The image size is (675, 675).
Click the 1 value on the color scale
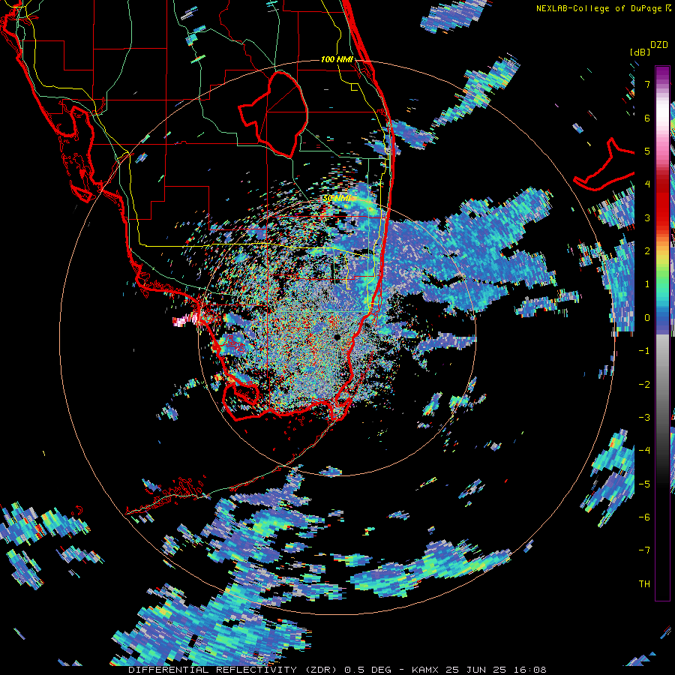click(x=647, y=284)
